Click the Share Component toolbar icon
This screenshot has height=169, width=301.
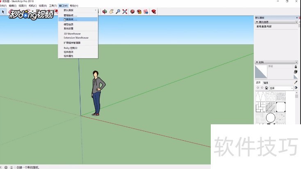[146, 12]
